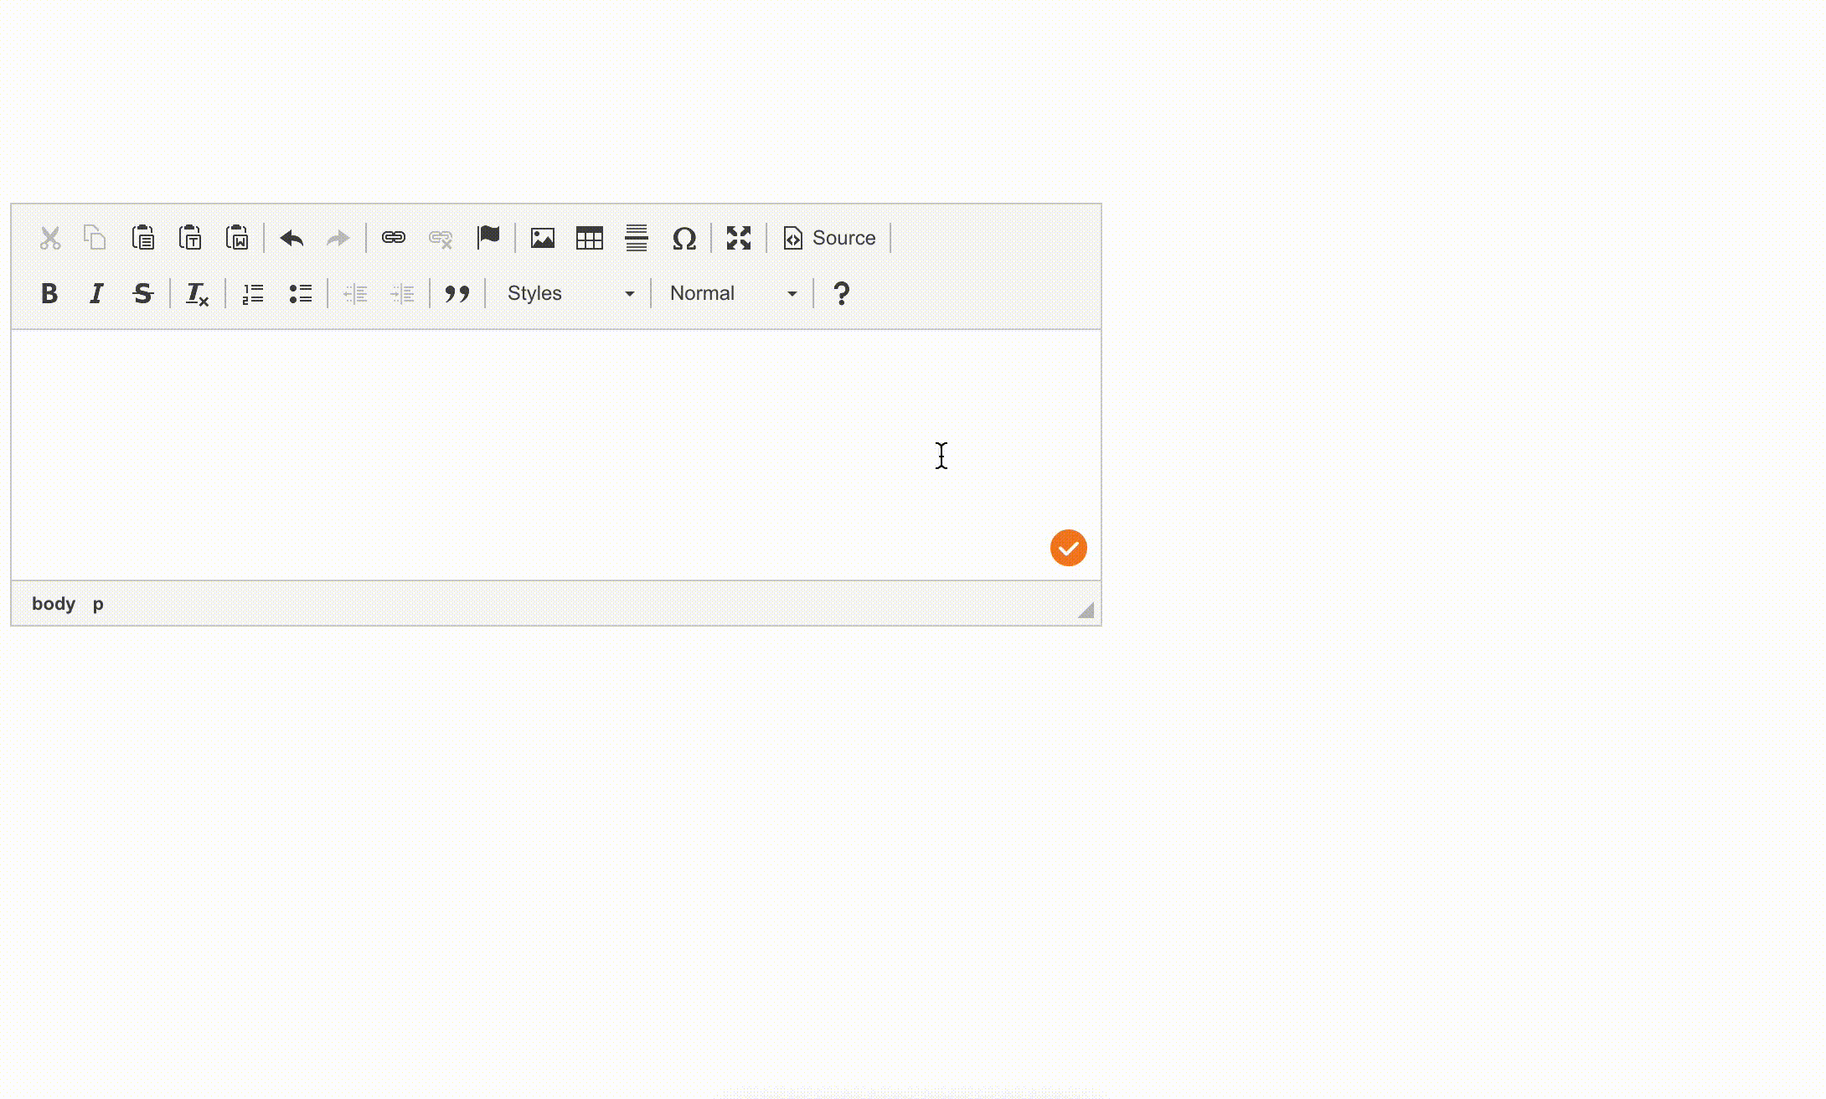Click Paste from Word icon
This screenshot has width=1826, height=1099.
[237, 238]
